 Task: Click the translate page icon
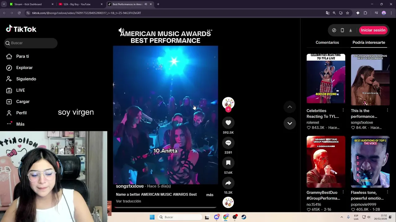tap(328, 13)
